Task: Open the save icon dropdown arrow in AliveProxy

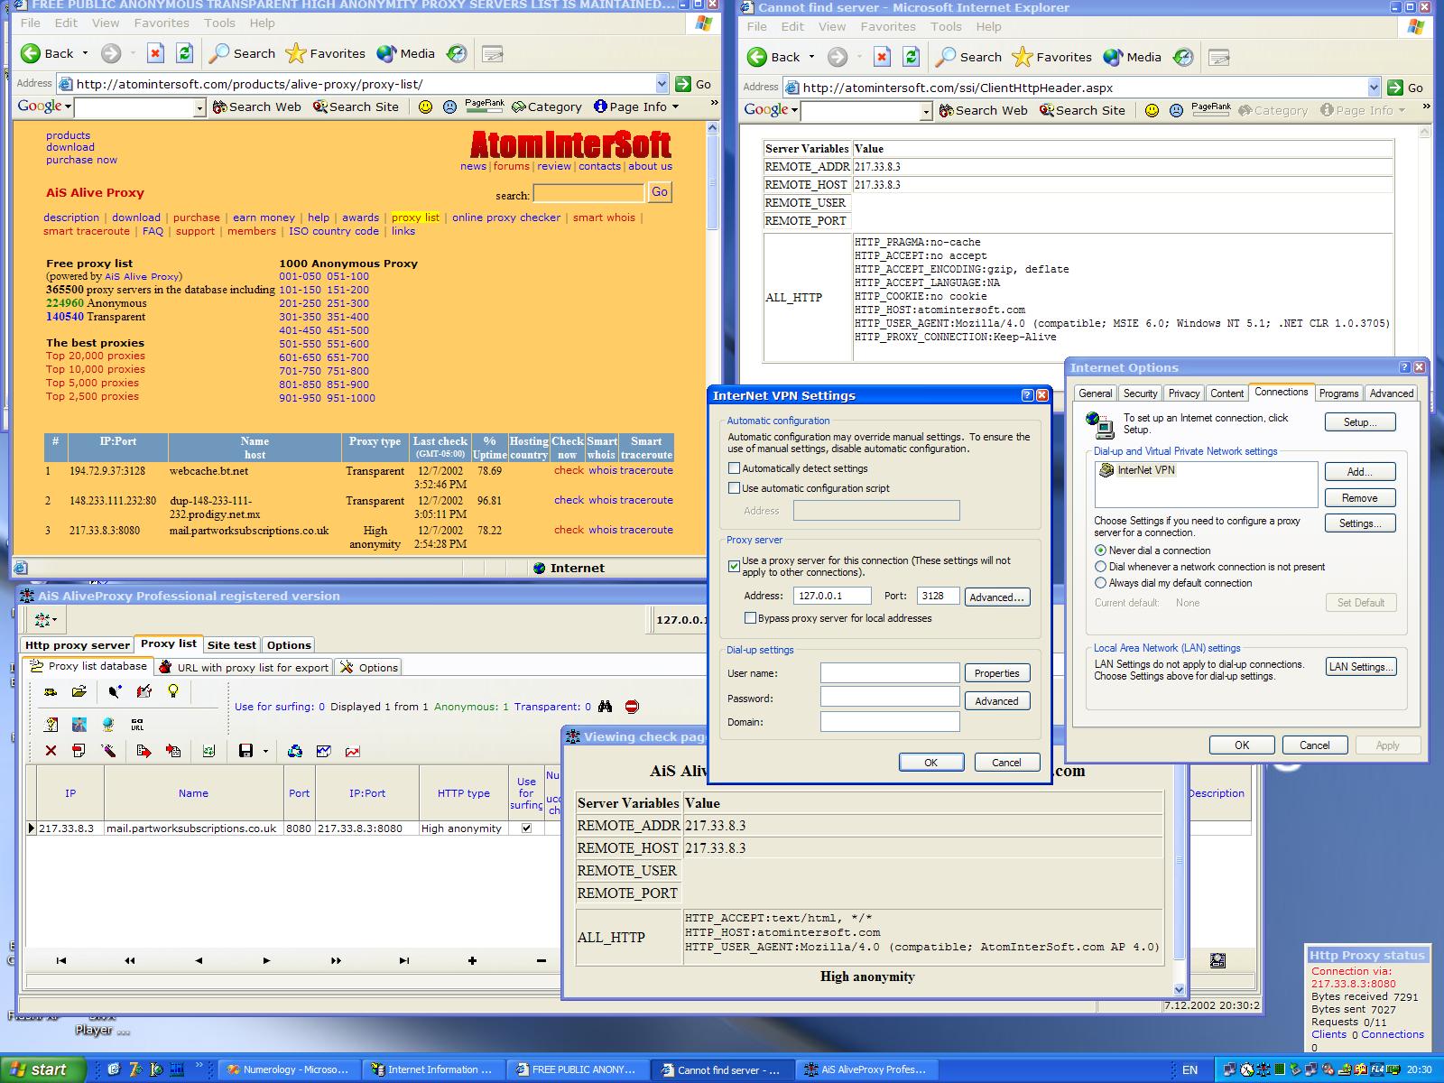Action: click(x=265, y=751)
